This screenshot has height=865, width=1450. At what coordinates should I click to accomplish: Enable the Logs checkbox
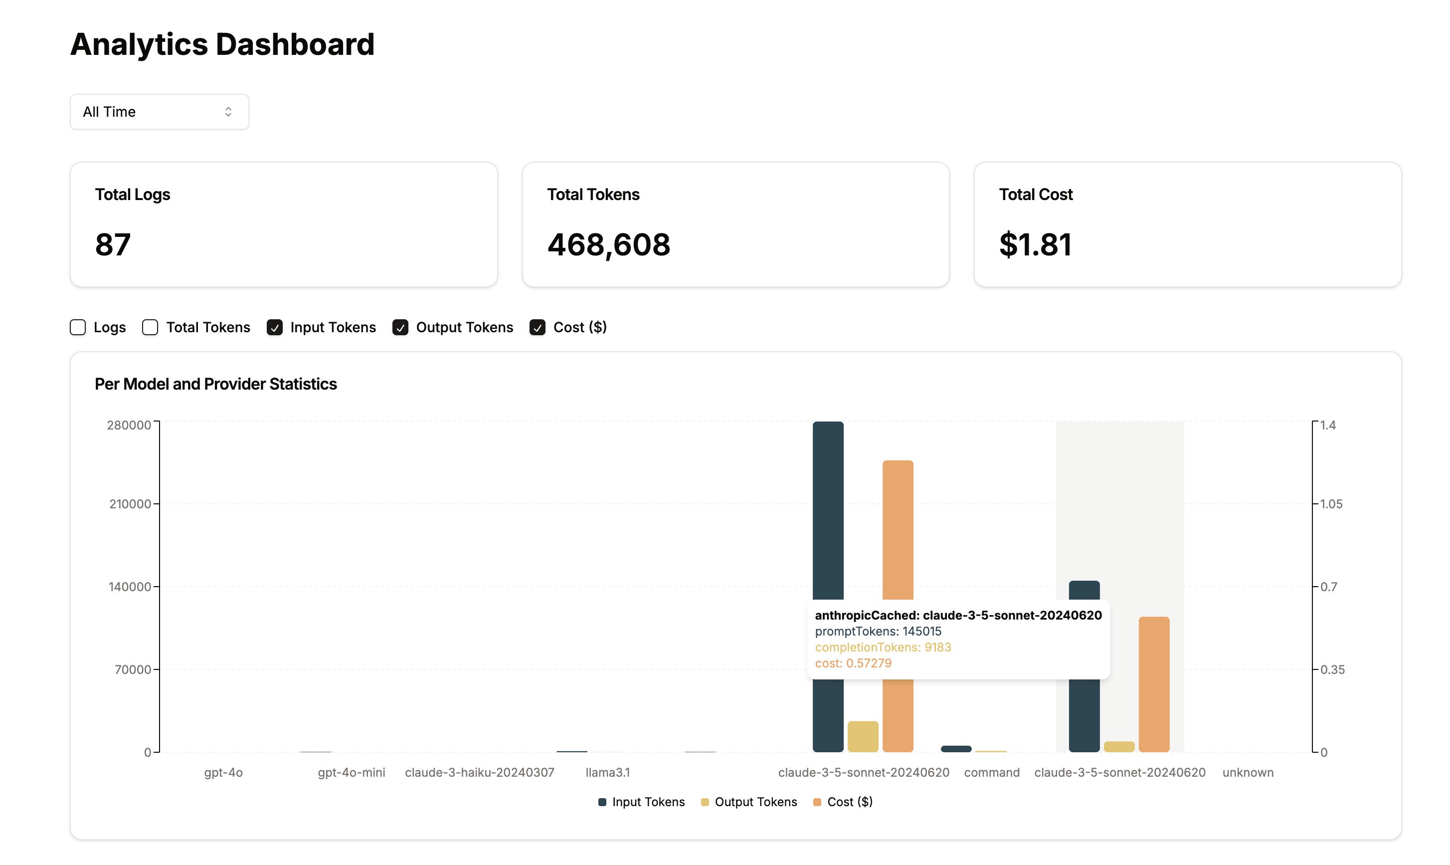point(78,328)
